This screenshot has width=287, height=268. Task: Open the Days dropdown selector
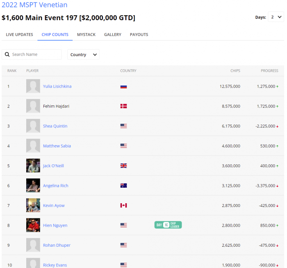[x=276, y=17]
